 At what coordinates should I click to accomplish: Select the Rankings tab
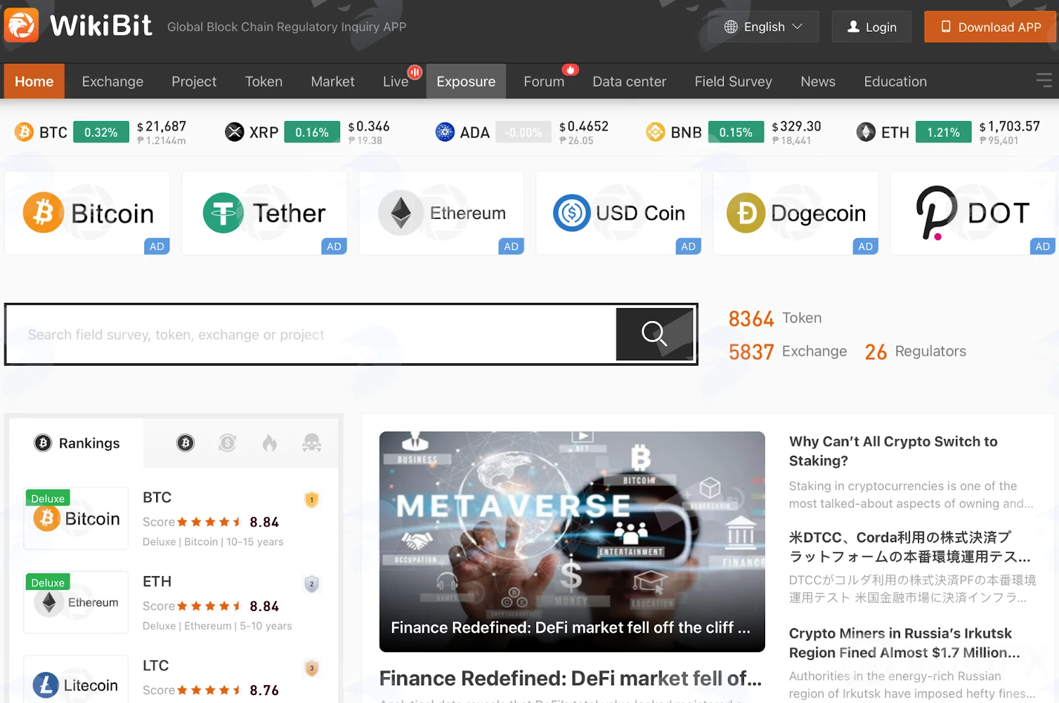(x=77, y=443)
